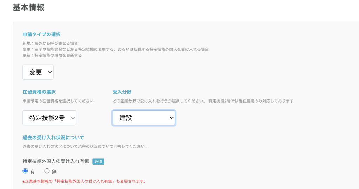The image size is (359, 189).
Task: Click the 特定技能外国人の受け入れ有無 field label
Action: click(x=56, y=161)
